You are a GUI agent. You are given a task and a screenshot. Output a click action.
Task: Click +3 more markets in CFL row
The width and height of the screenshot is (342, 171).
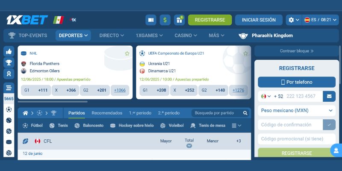tap(239, 141)
